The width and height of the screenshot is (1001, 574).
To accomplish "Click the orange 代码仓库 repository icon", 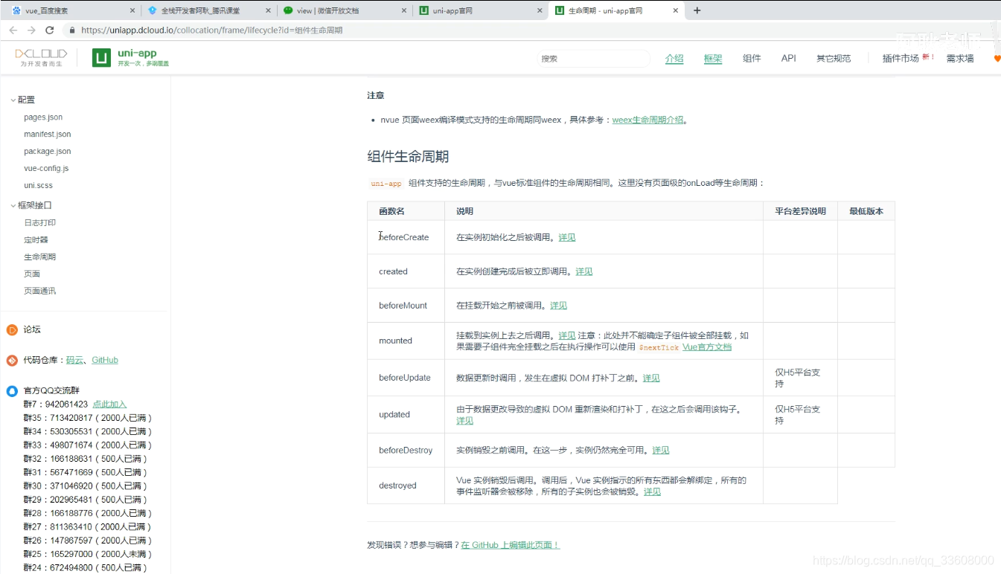I will 10,360.
